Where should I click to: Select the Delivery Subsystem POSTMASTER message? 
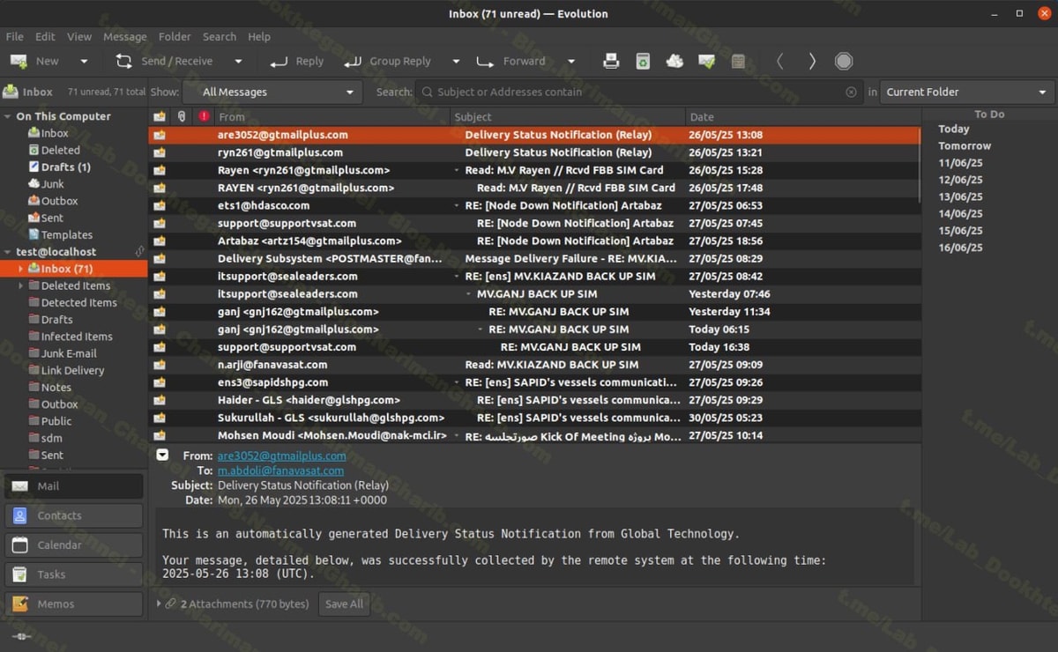534,259
